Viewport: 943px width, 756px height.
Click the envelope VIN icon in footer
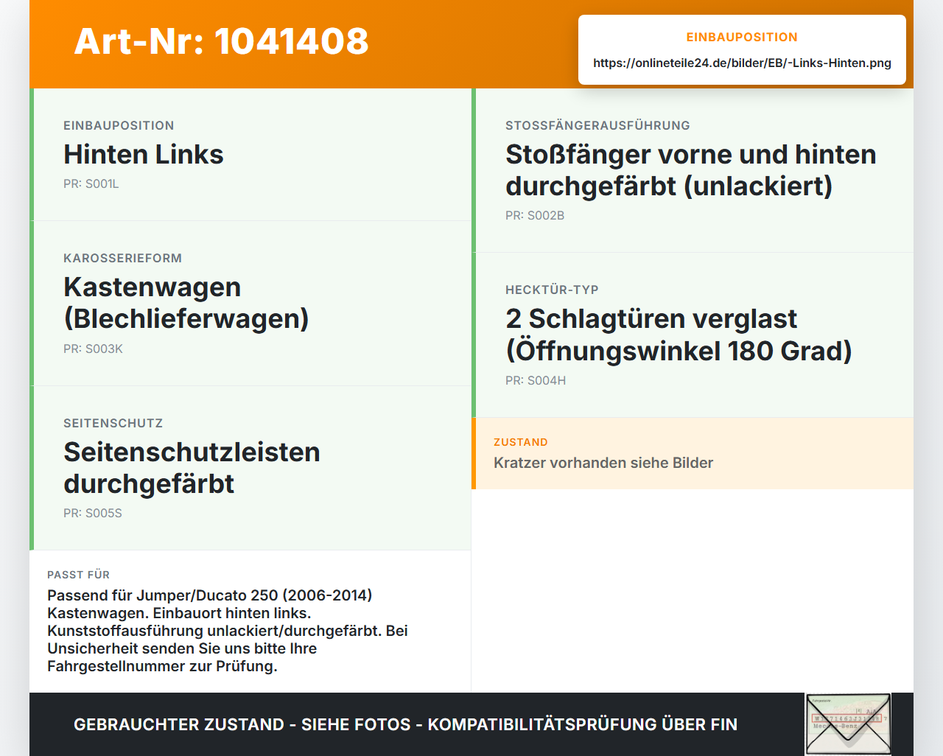[x=848, y=724]
